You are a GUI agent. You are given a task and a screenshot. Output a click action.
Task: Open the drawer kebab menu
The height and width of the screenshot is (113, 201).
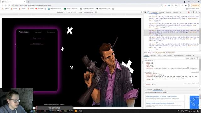[145, 89]
